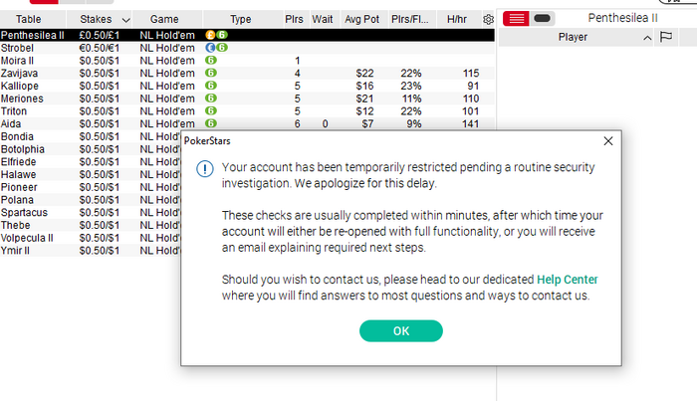
Task: Select the Halawe table row
Action: pyautogui.click(x=91, y=174)
